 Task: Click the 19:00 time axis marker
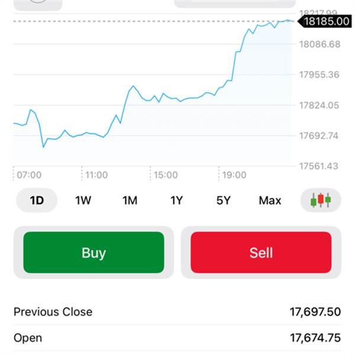(234, 175)
